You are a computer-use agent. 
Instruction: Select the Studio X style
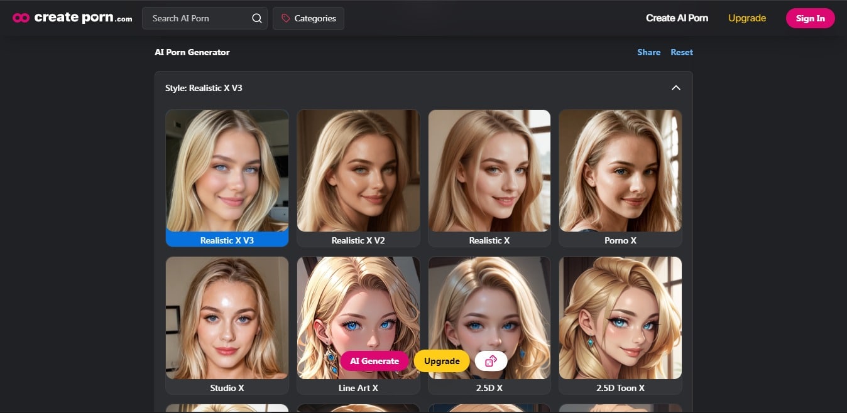click(227, 325)
